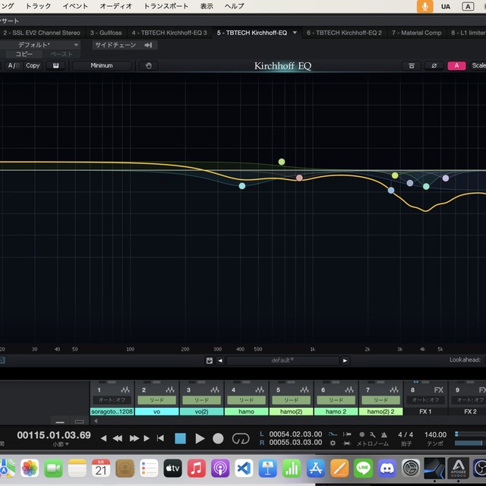Open the Minimum phase mode dropdown
Viewport: 486px width, 486px height.
pyautogui.click(x=102, y=65)
